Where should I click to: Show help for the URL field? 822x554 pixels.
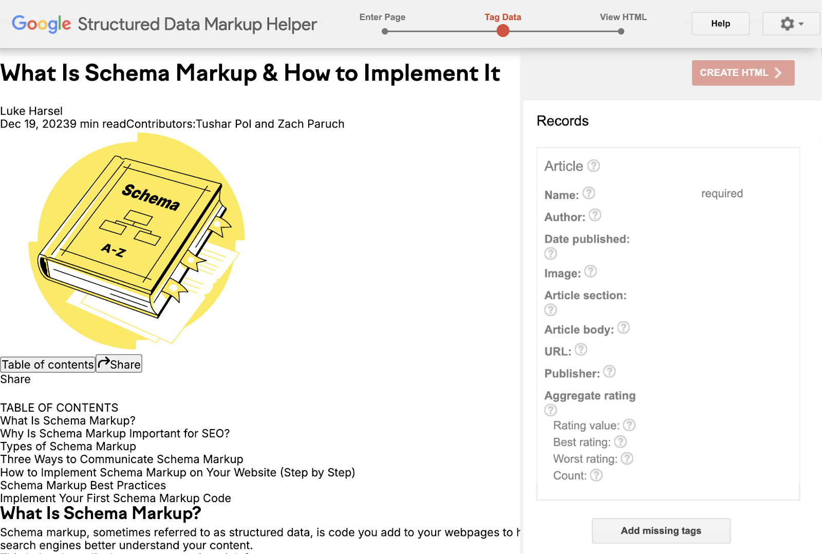(581, 350)
